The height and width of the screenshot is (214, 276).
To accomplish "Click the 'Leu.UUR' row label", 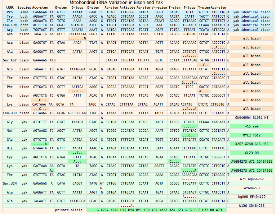I will click(10, 113).
